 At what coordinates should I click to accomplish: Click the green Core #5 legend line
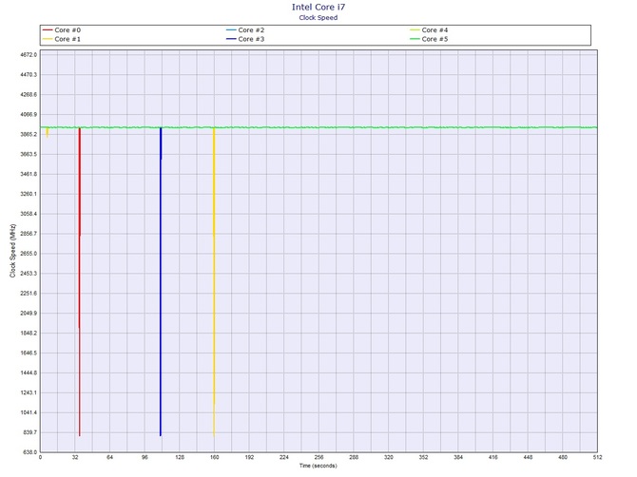coord(415,39)
